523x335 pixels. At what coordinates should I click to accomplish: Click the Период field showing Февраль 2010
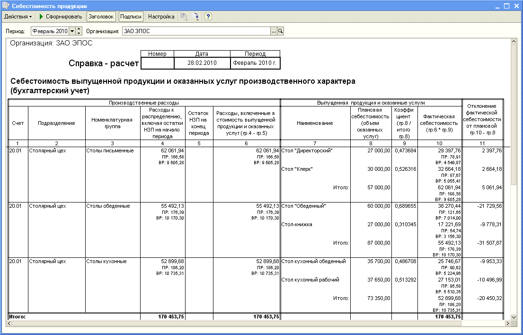pyautogui.click(x=50, y=31)
